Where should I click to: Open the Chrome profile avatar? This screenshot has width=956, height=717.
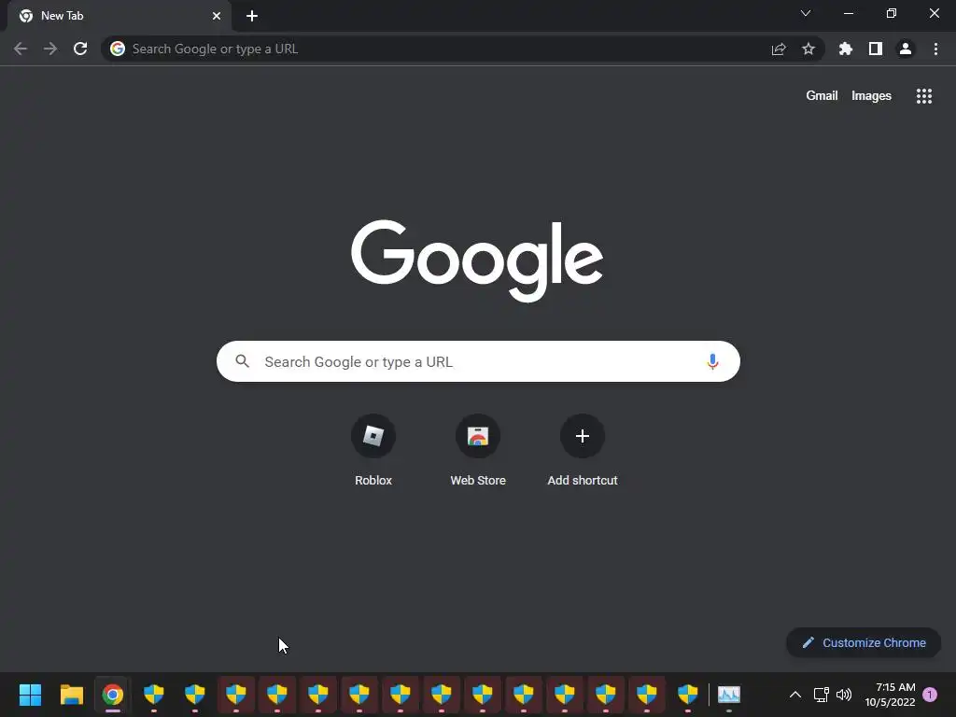pos(906,49)
